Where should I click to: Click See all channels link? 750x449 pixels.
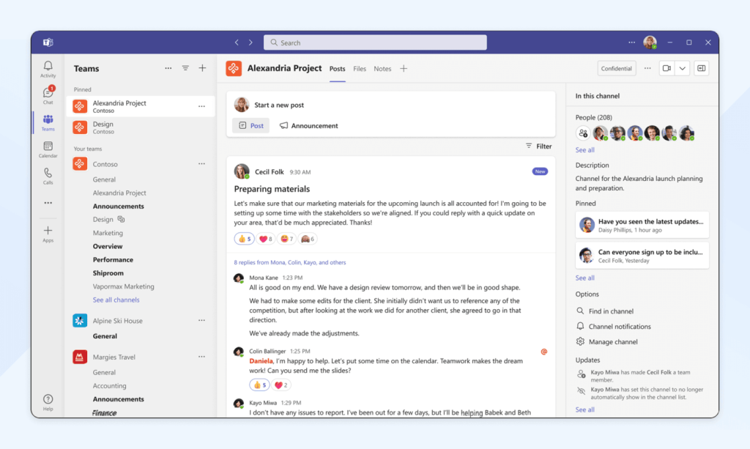click(x=116, y=300)
